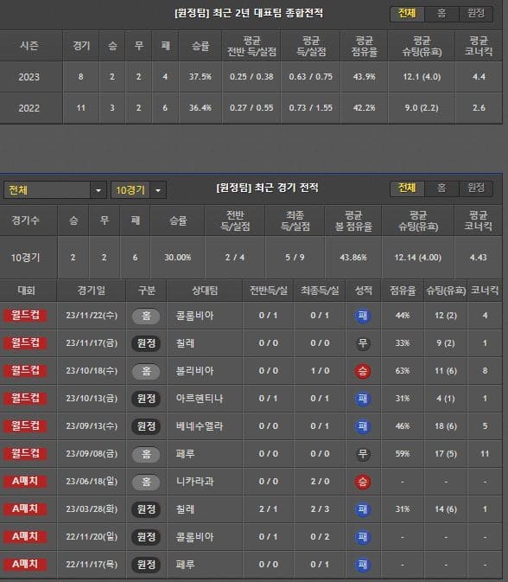
Task: Click 경기일 column header
Action: 92,291
